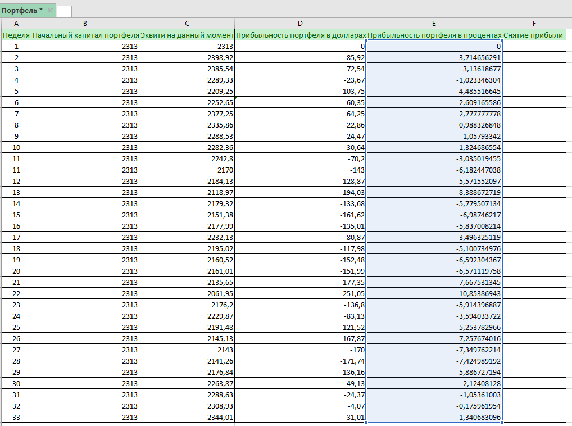
Task: Click the cell with value -251,05
Action: (300, 293)
